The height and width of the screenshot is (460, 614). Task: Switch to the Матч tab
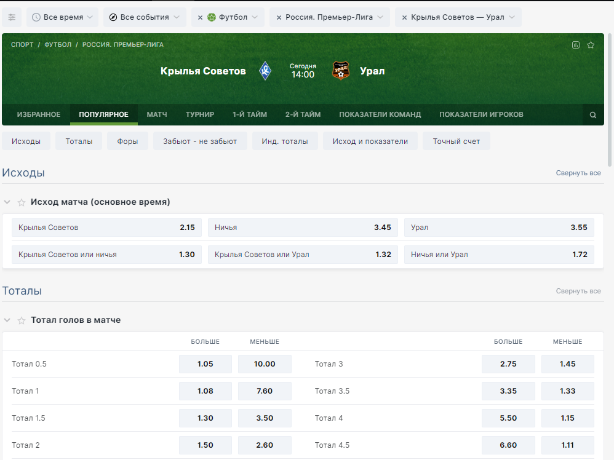pos(157,115)
